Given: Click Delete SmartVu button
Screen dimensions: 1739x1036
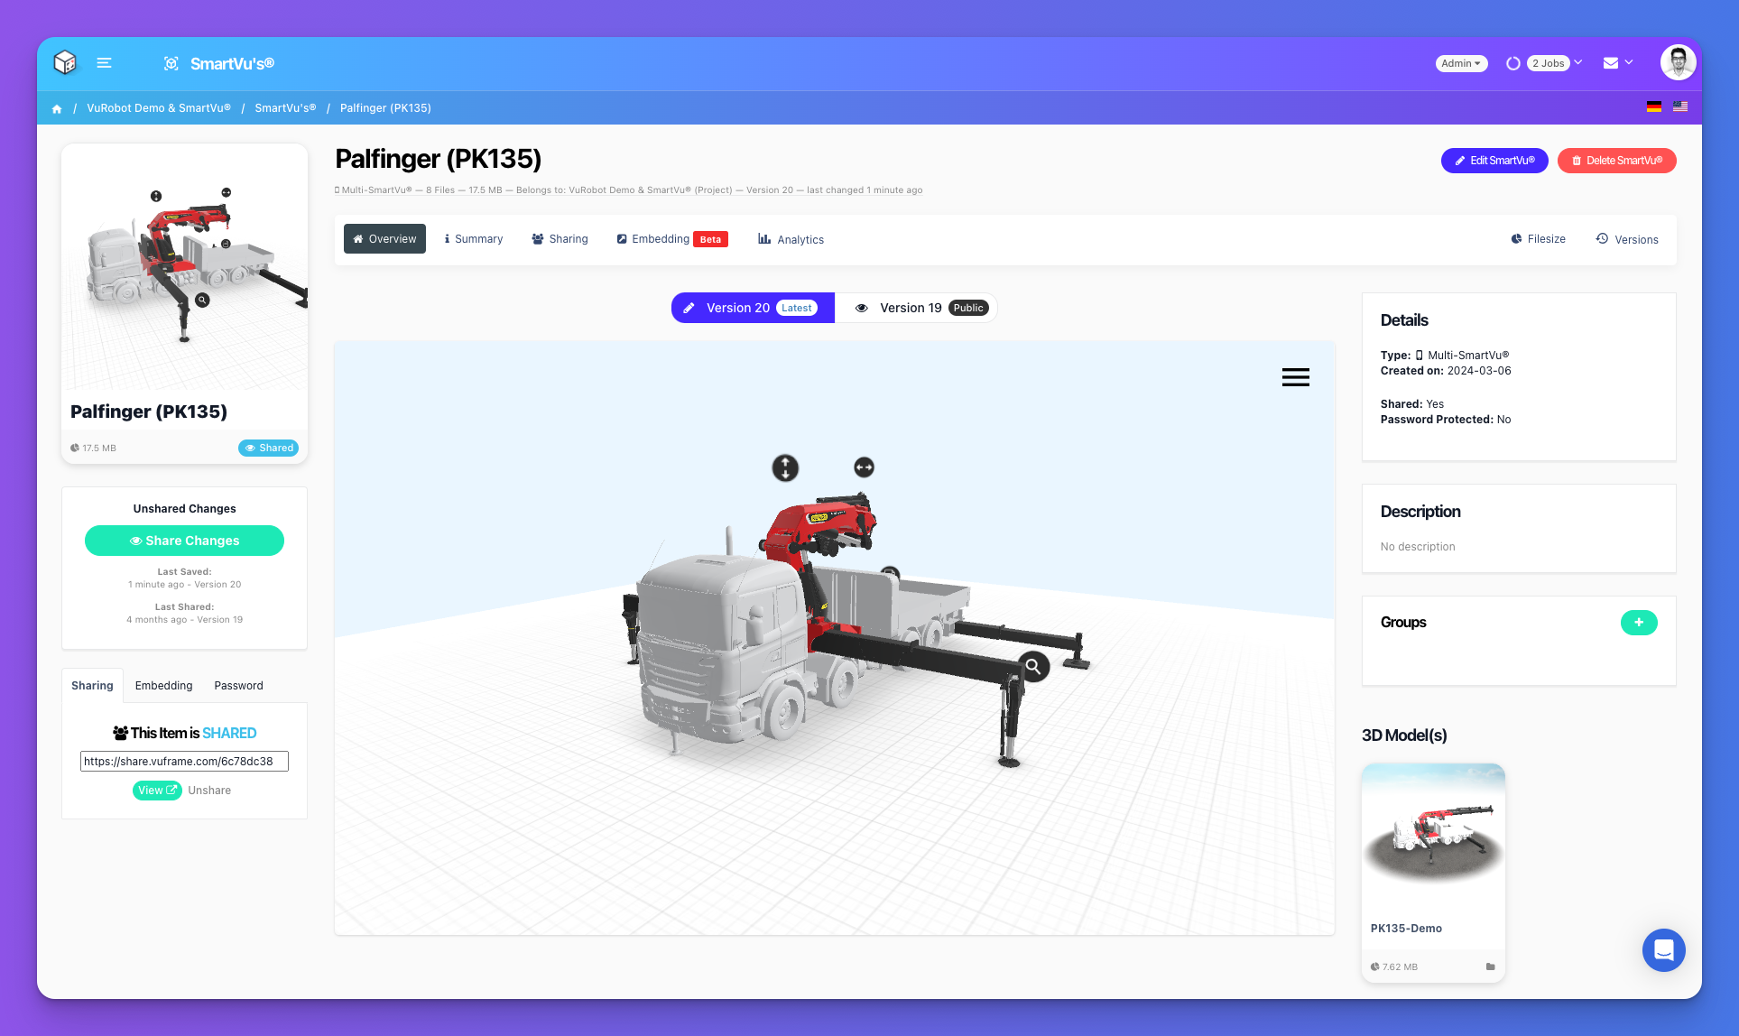Looking at the screenshot, I should 1617,161.
